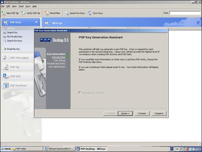Click the Introduction wizard step link
202x152 pixels.
point(59,57)
